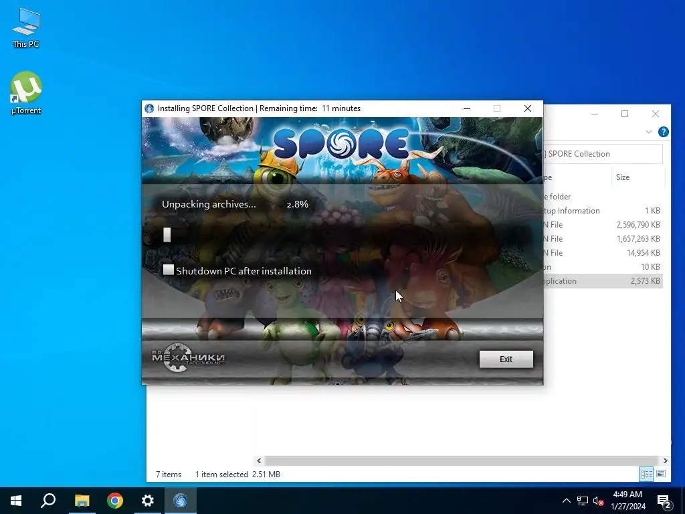Viewport: 685px width, 514px height.
Task: Click '1 item selected 2.51 MB' status text
Action: pos(237,475)
